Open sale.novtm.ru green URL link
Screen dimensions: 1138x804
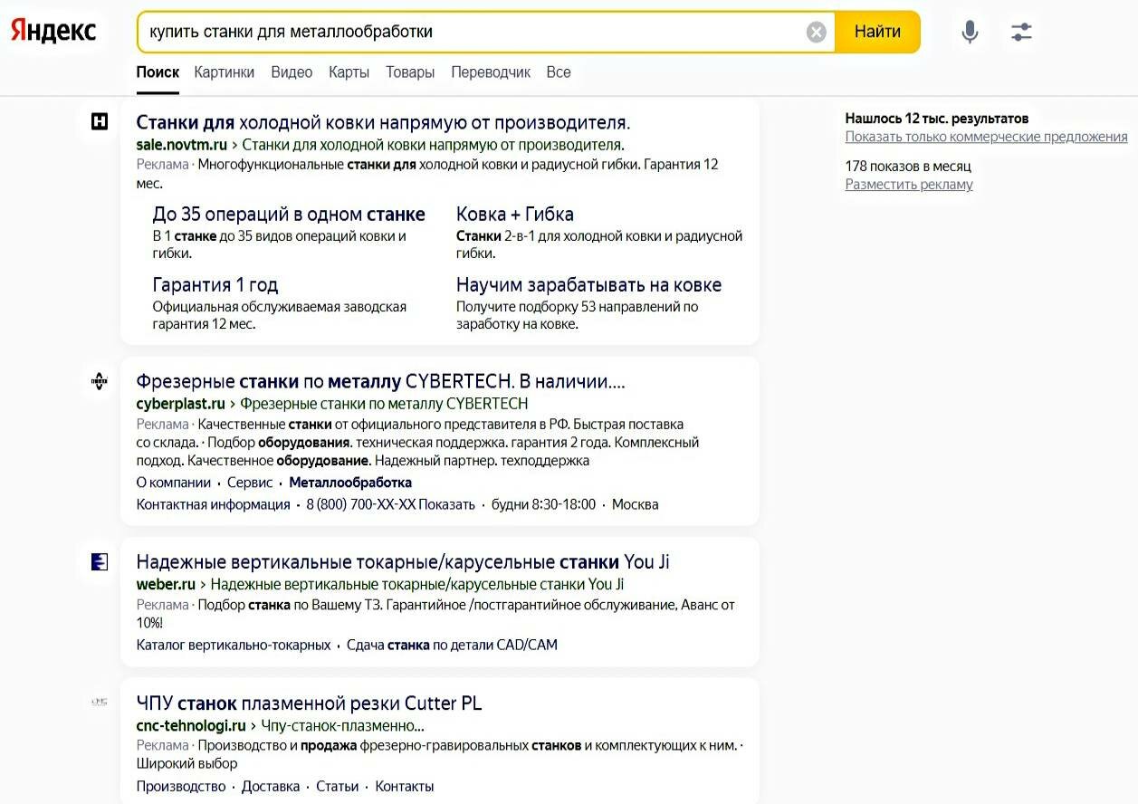point(181,145)
